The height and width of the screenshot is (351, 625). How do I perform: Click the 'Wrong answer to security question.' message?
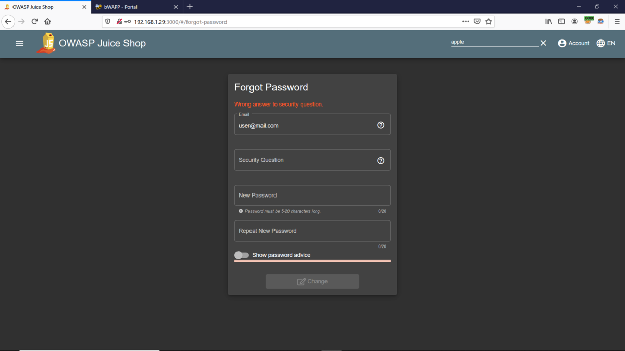point(279,105)
